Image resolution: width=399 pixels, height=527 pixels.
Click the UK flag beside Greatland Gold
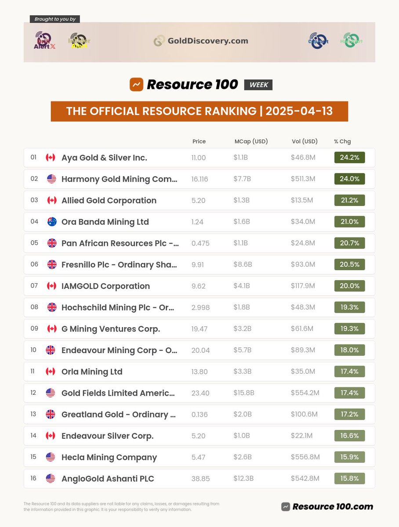point(51,414)
